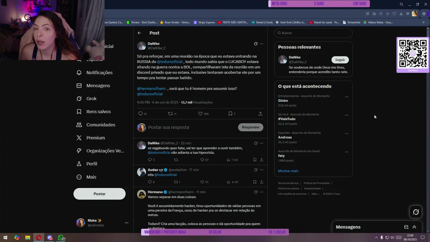Open options for the #ValeTudo trend
Screen dimensions: 430x242
[347, 115]
